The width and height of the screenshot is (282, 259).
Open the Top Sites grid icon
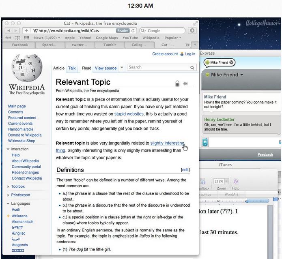click(x=26, y=38)
